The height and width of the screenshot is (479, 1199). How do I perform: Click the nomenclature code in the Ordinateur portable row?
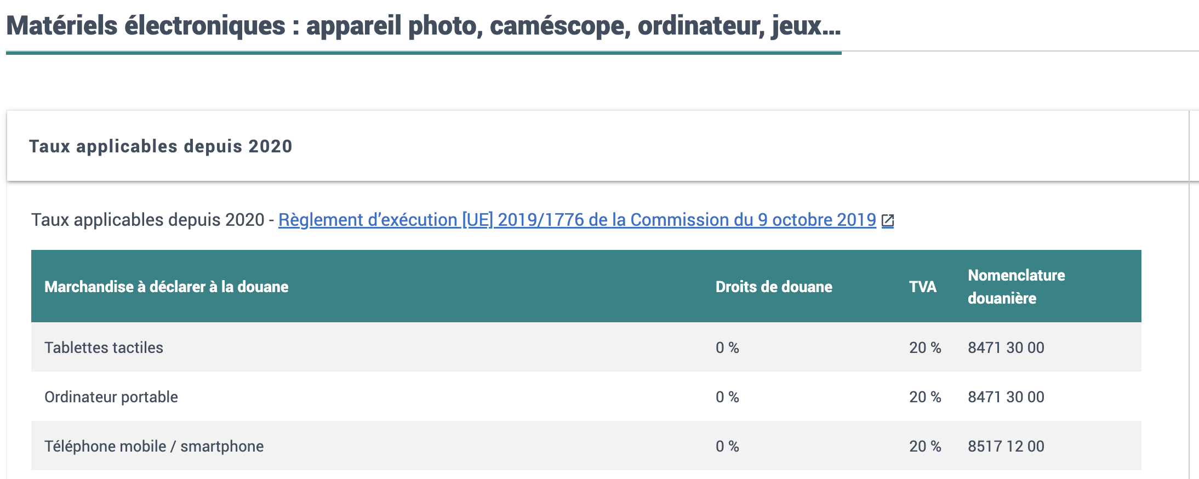click(x=1006, y=397)
